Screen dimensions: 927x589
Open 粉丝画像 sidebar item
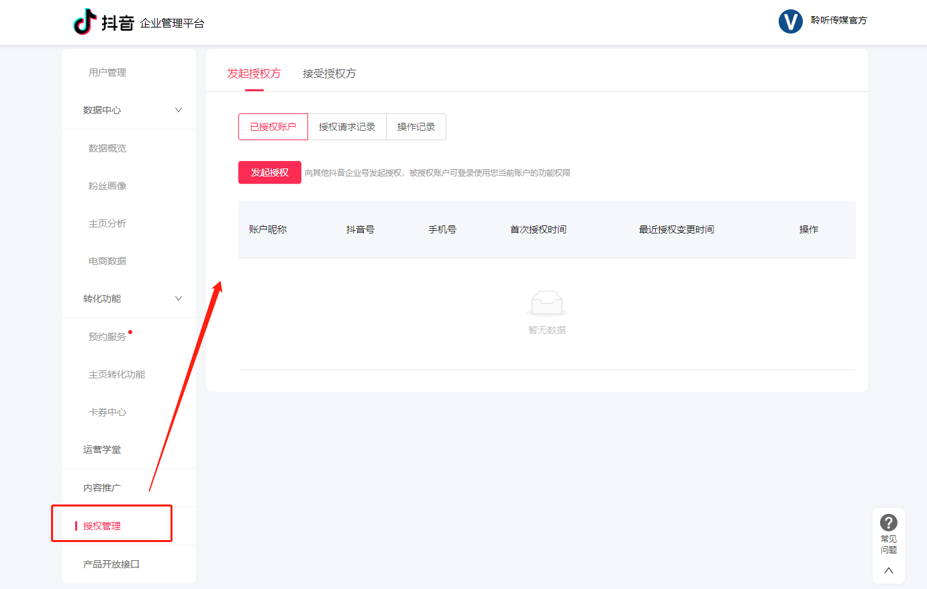coord(107,186)
